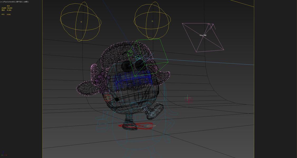Click the vertex count 81,865 value
This screenshot has height=158, width=297.
pos(9,10)
